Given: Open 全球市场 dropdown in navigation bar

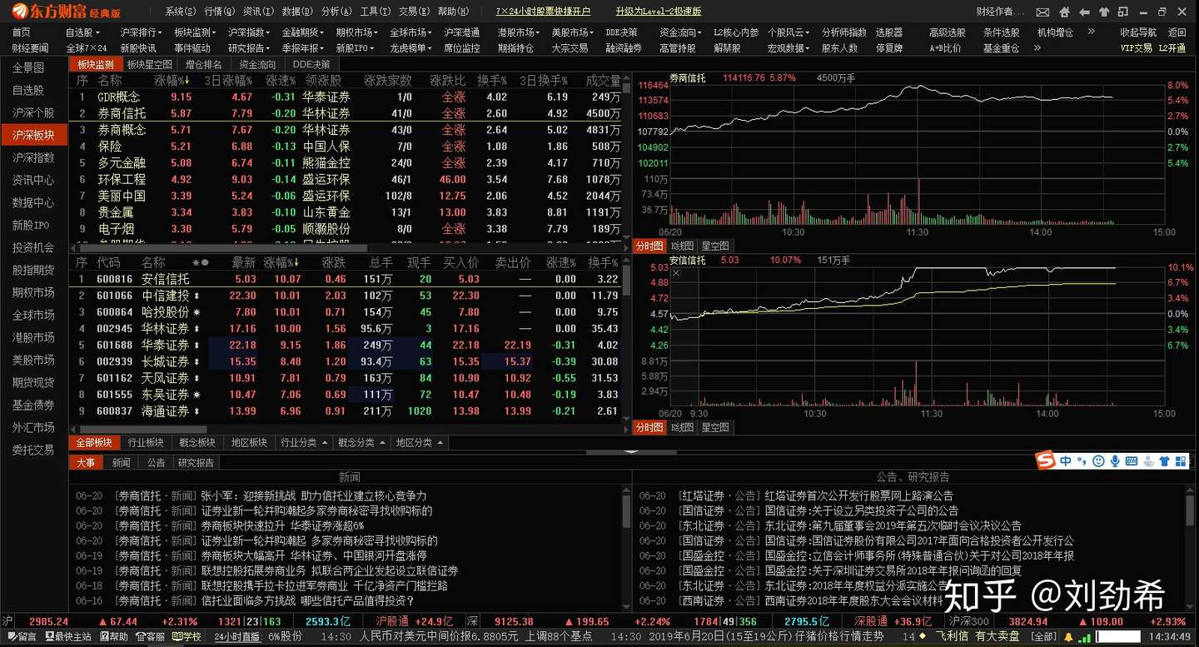Looking at the screenshot, I should point(411,32).
